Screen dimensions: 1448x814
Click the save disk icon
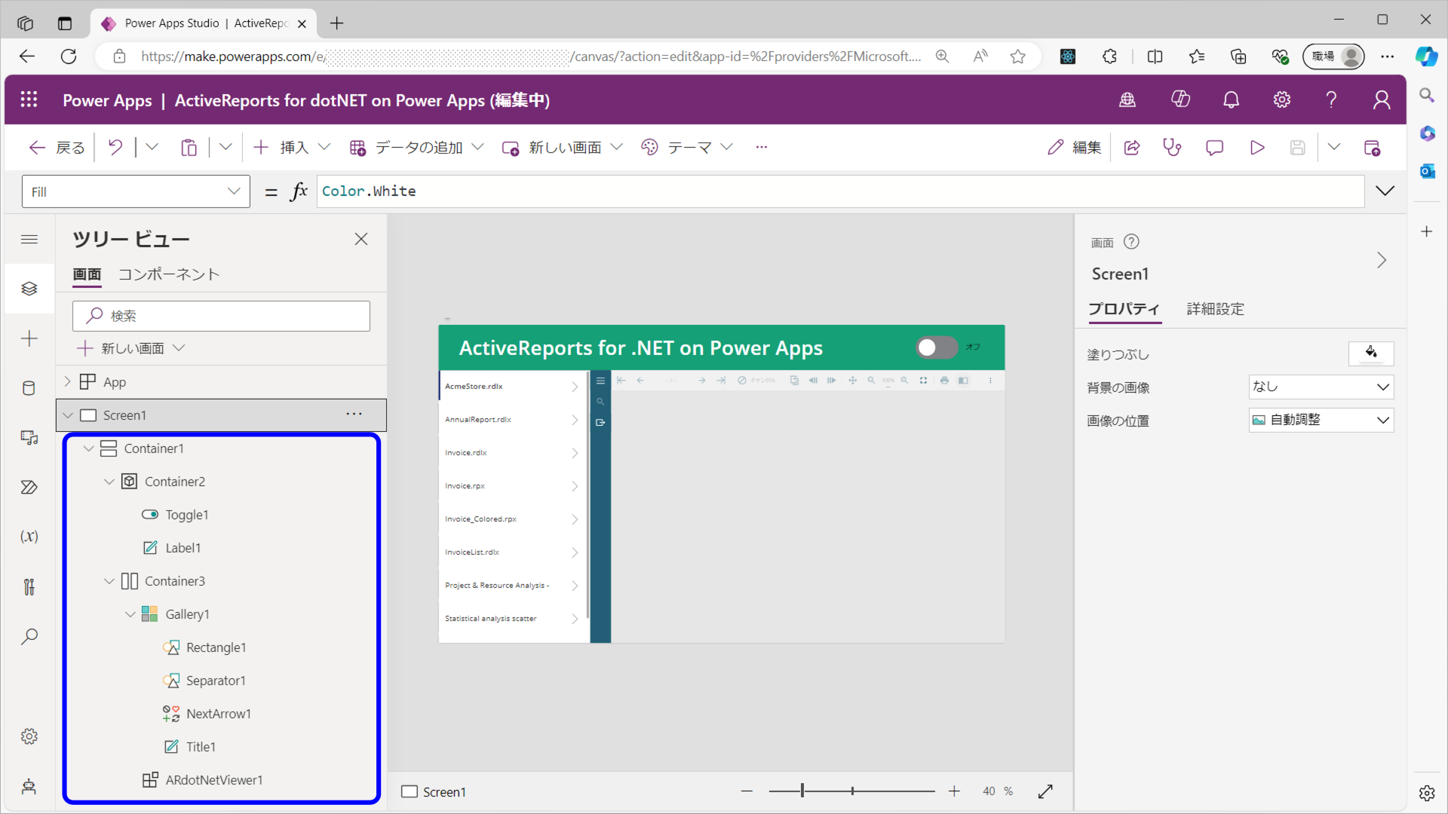1297,148
